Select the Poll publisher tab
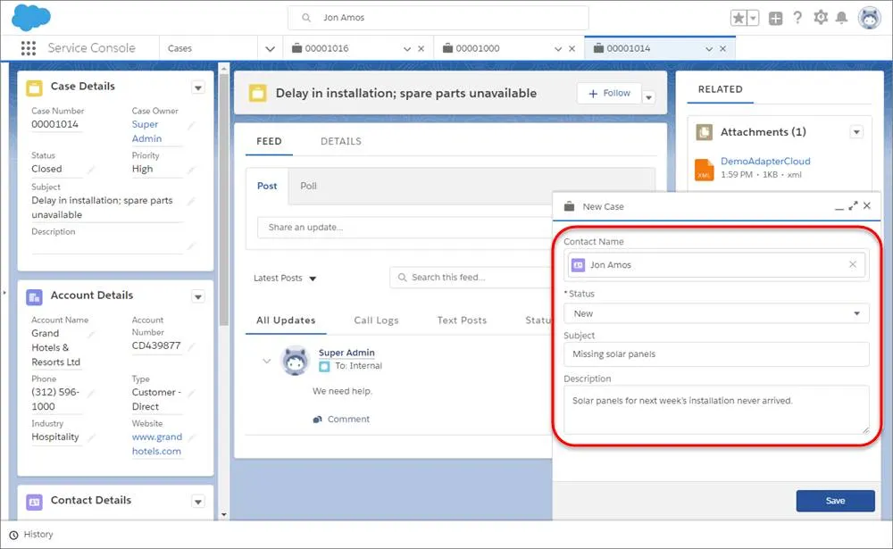The image size is (893, 549). [x=308, y=186]
